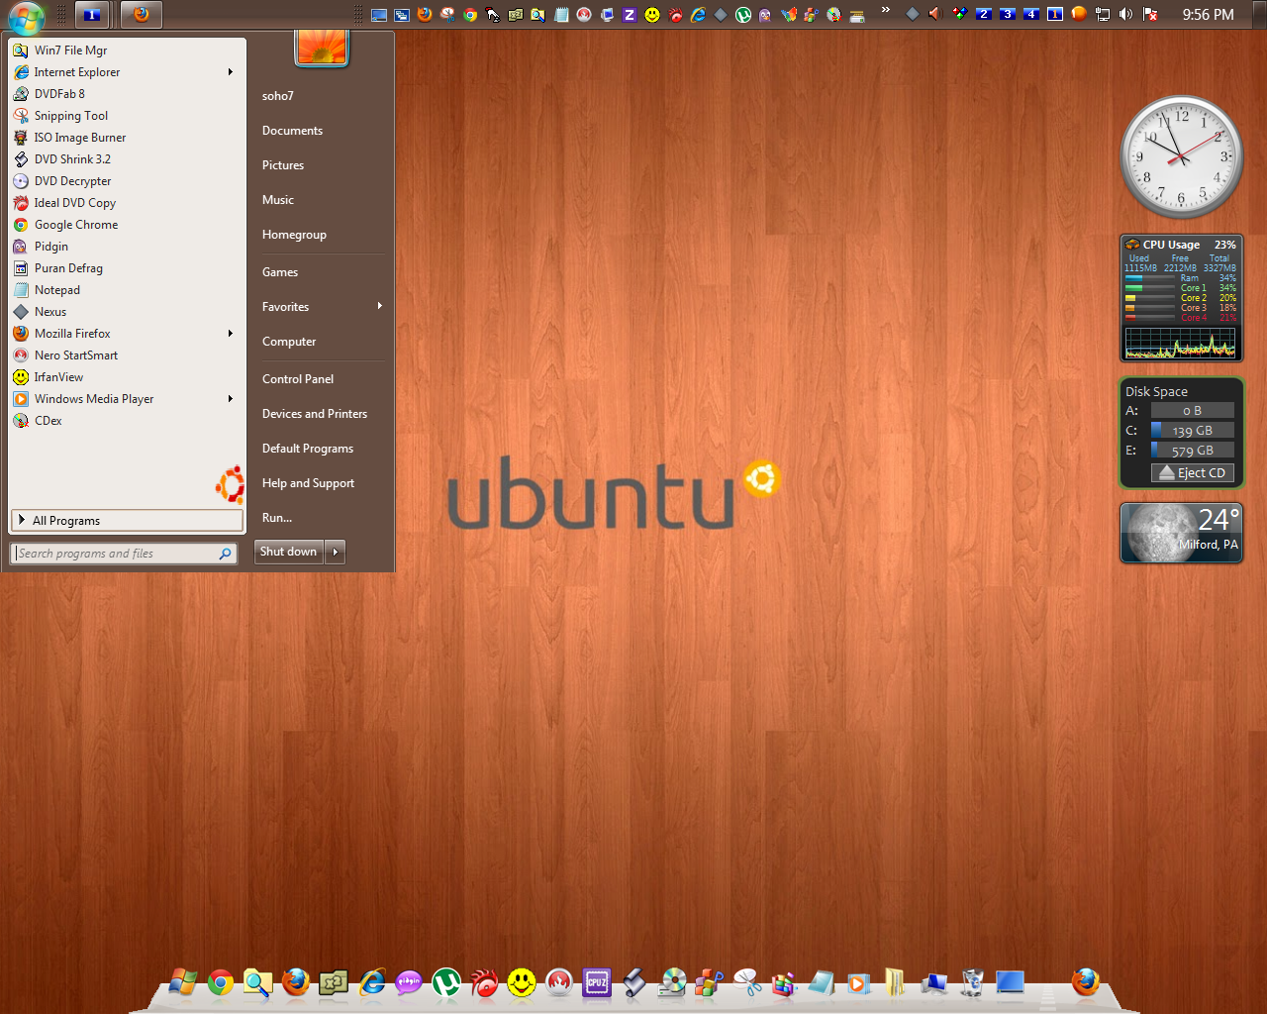Click the Milford, PA weather gadget
Screen dimensions: 1267x1014
[x=1181, y=533]
